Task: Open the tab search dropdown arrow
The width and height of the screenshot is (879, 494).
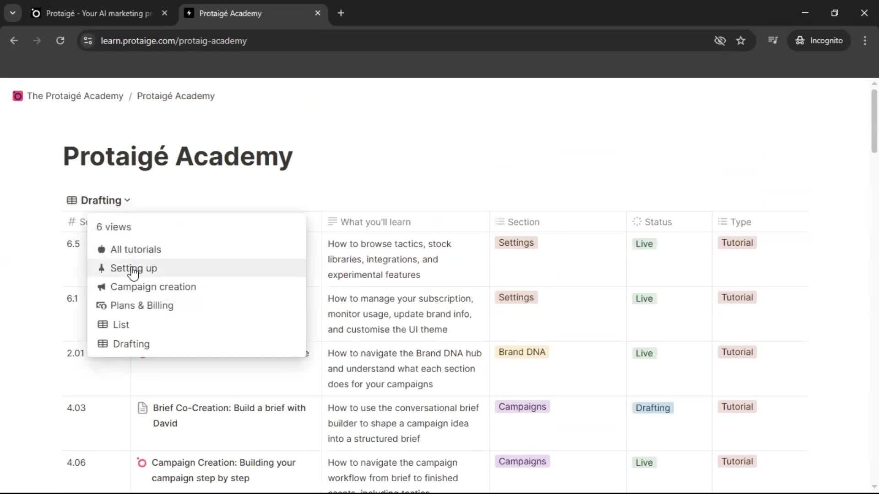Action: [12, 13]
